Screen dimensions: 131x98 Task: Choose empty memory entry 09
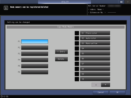click(x=95, y=74)
